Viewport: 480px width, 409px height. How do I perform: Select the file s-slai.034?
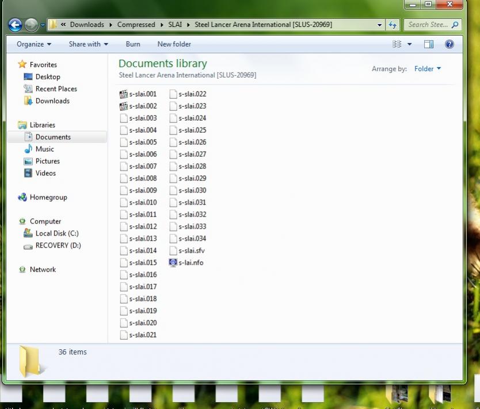[188, 238]
